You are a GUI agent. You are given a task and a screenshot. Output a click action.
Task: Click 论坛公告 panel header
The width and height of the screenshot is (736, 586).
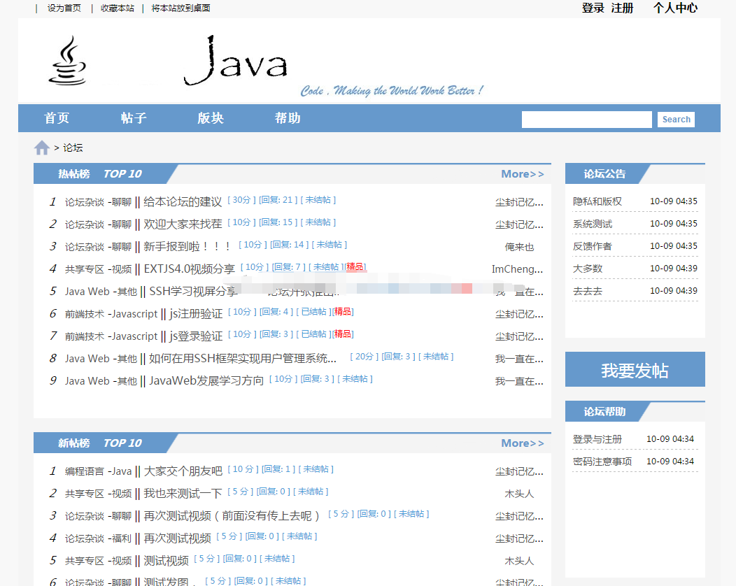point(604,174)
